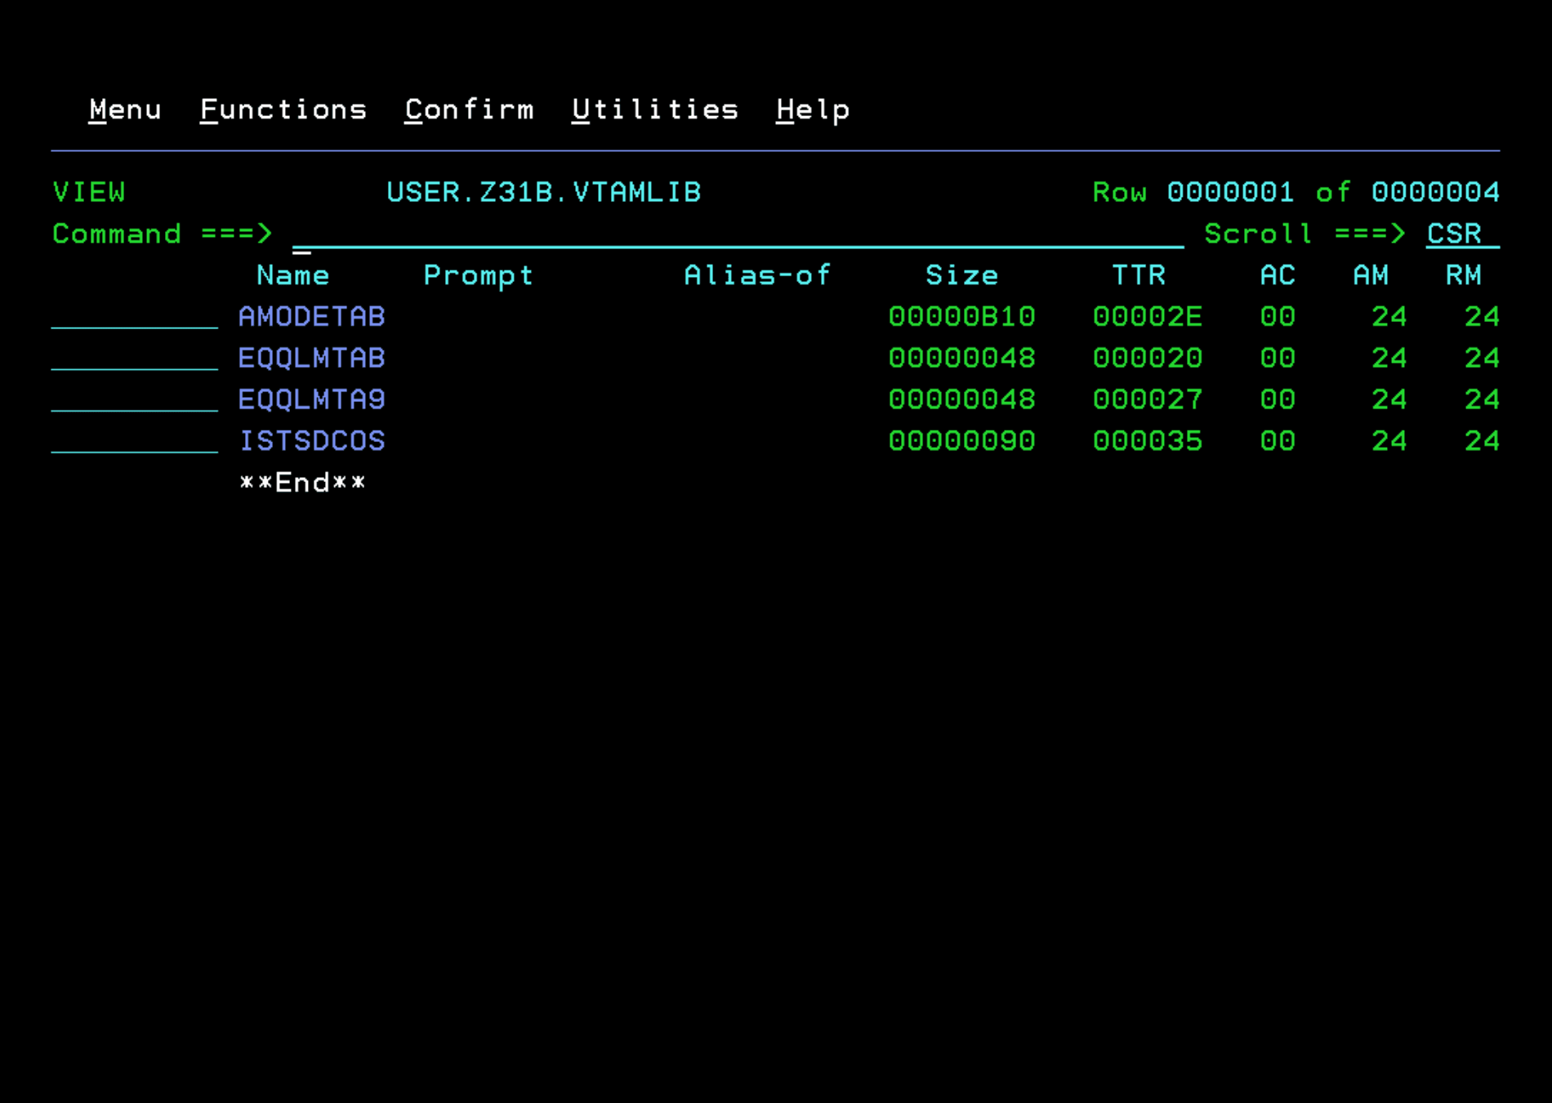Click the Name column header
This screenshot has height=1103, width=1552.
292,275
